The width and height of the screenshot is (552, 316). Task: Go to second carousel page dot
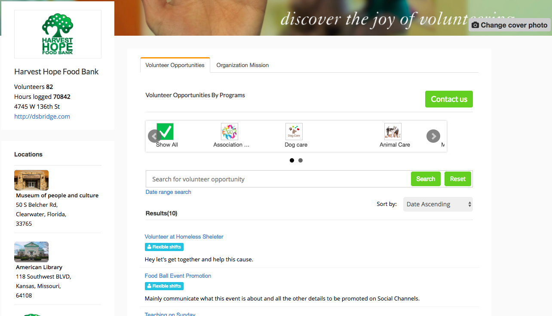[x=301, y=160]
